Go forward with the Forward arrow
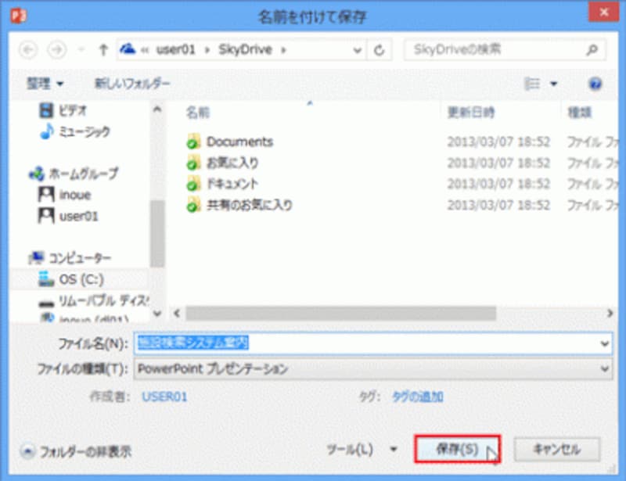The image size is (626, 481). [56, 50]
